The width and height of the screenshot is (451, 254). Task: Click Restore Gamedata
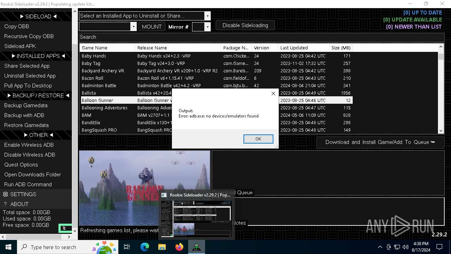[26, 125]
